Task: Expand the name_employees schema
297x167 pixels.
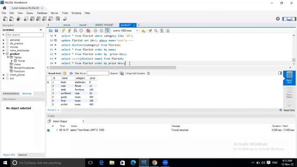Action: 4,51
